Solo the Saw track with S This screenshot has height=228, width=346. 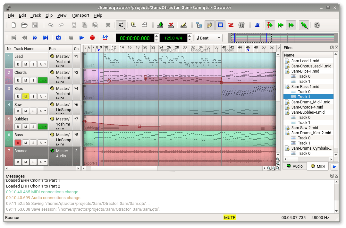(x=33, y=111)
